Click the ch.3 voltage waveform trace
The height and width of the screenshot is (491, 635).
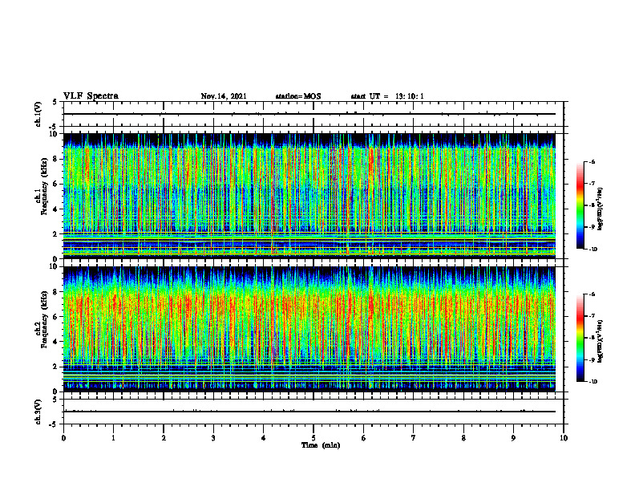coord(309,412)
